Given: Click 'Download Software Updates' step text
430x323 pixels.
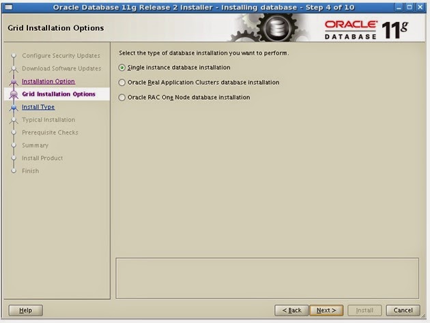Looking at the screenshot, I should click(x=61, y=68).
